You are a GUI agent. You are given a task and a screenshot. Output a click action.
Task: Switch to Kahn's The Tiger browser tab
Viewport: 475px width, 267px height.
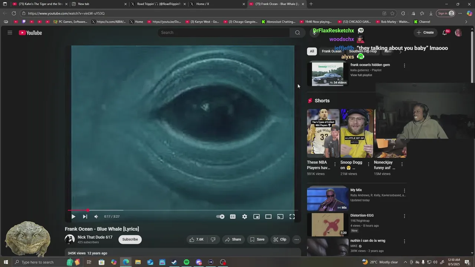[40, 4]
